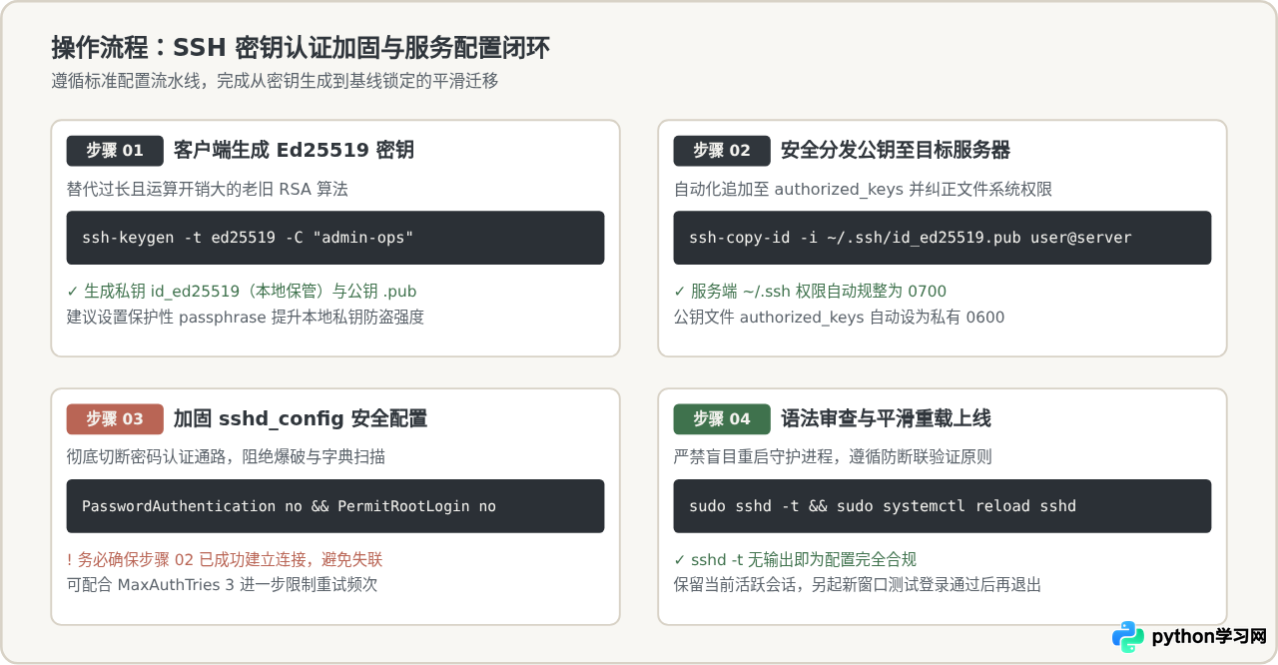Screen dimensions: 1278x665
Task: Click text "替代过长且运算开销大的老旧 RSA 算法"
Action: click(207, 190)
